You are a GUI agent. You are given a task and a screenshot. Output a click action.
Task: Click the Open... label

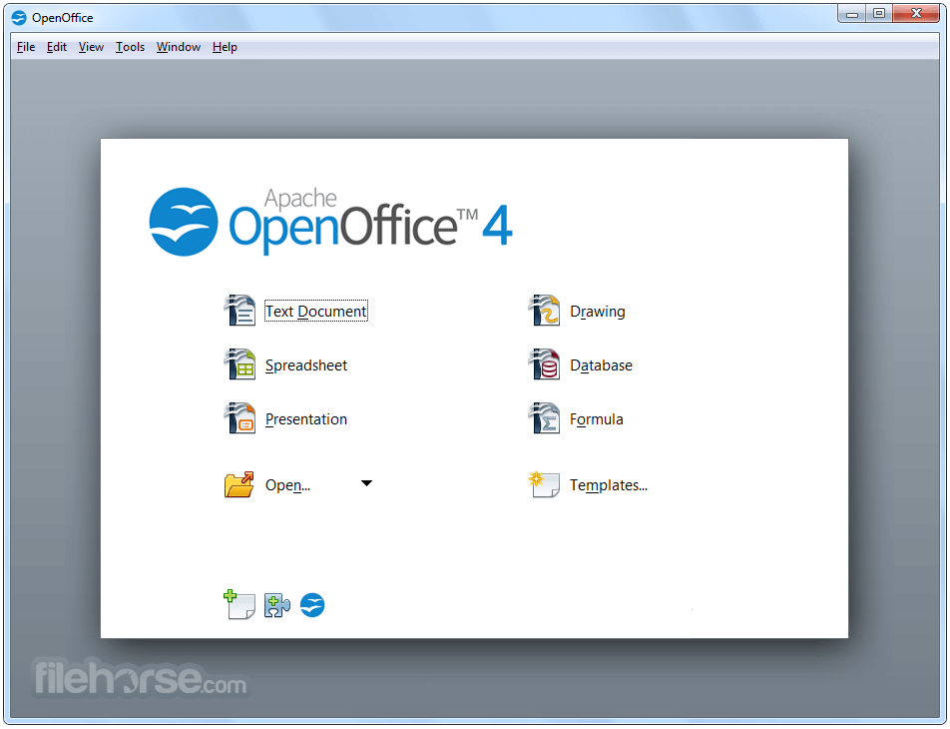(287, 485)
